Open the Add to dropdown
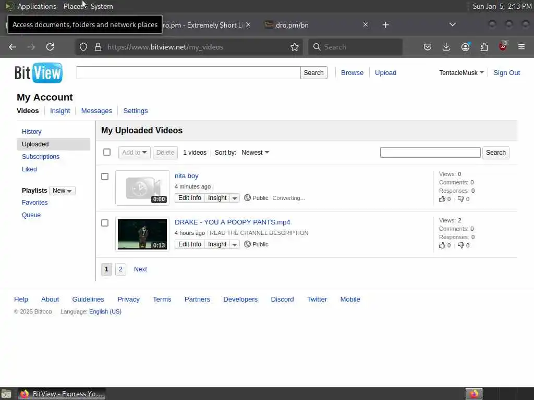 pyautogui.click(x=135, y=153)
